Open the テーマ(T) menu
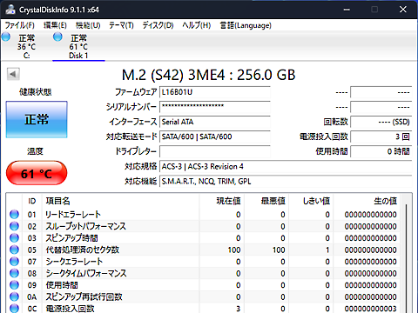Viewport: 418px width, 313px height. point(121,25)
